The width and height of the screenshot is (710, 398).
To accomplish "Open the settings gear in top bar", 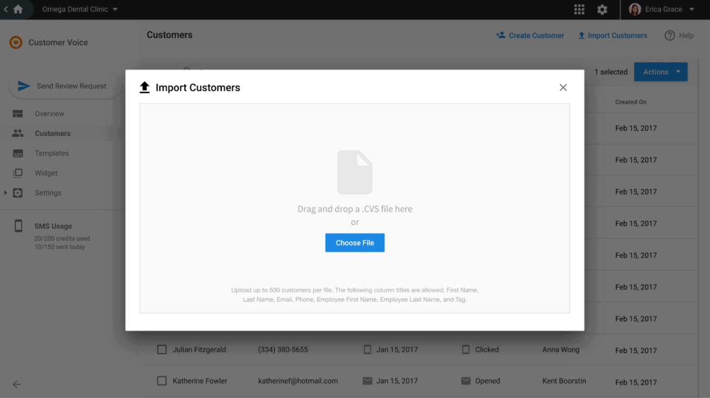I will (x=602, y=9).
